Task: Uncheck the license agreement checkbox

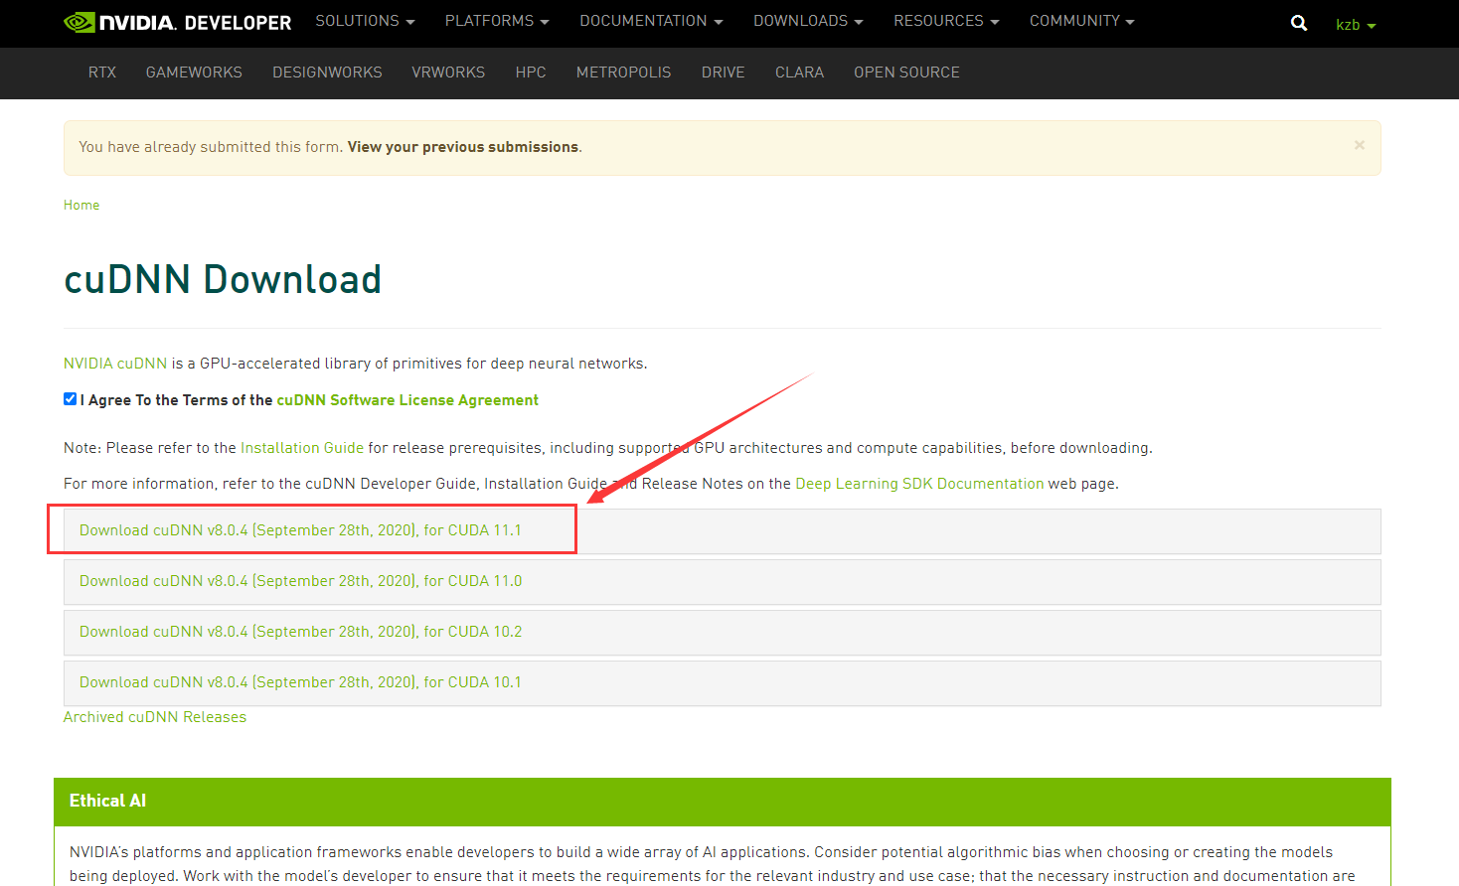Action: 70,399
